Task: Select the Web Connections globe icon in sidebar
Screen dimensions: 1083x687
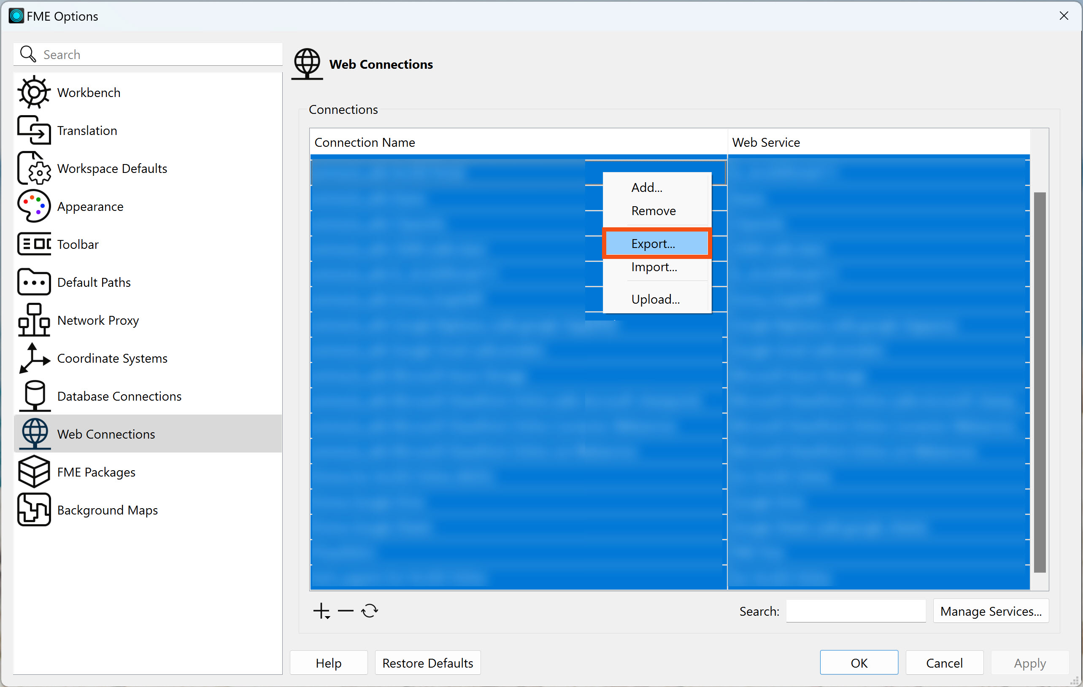Action: click(x=35, y=434)
